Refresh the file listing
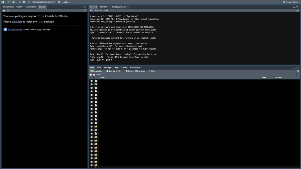This screenshot has width=301, height=169. point(298,71)
